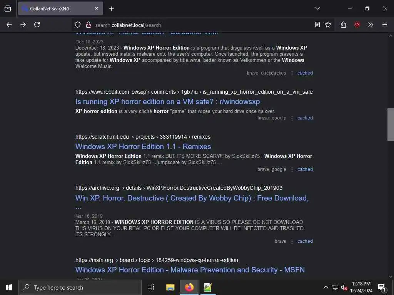The image size is (394, 295).
Task: Click the page vertical scrollbar thumb
Action: (x=391, y=125)
